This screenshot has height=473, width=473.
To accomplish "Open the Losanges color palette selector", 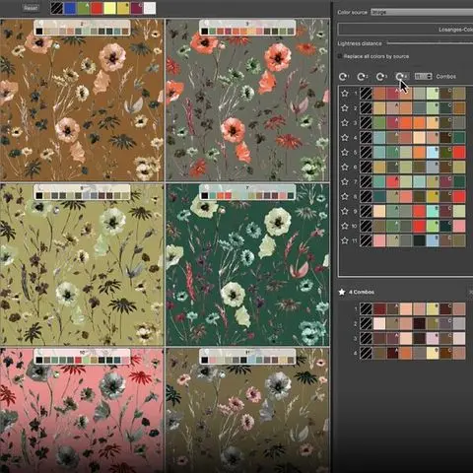I will 405,30.
